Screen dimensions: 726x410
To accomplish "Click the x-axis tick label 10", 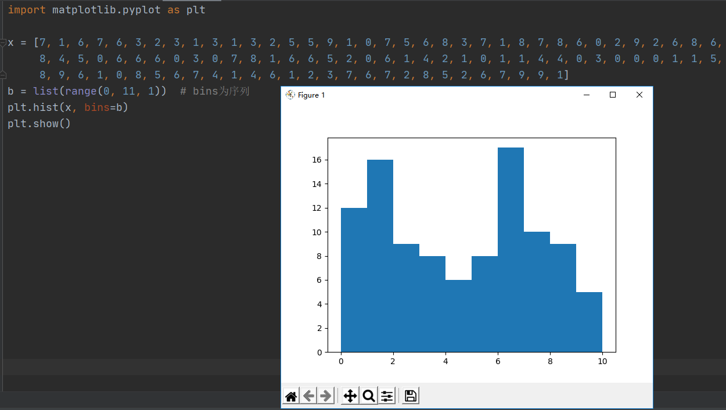I will coord(602,361).
